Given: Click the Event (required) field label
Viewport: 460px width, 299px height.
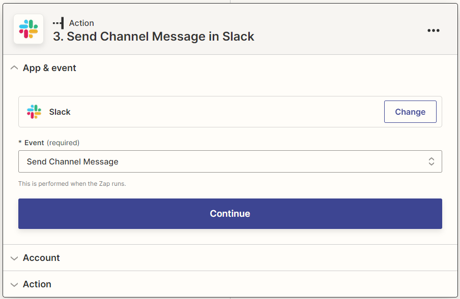Looking at the screenshot, I should pos(49,143).
